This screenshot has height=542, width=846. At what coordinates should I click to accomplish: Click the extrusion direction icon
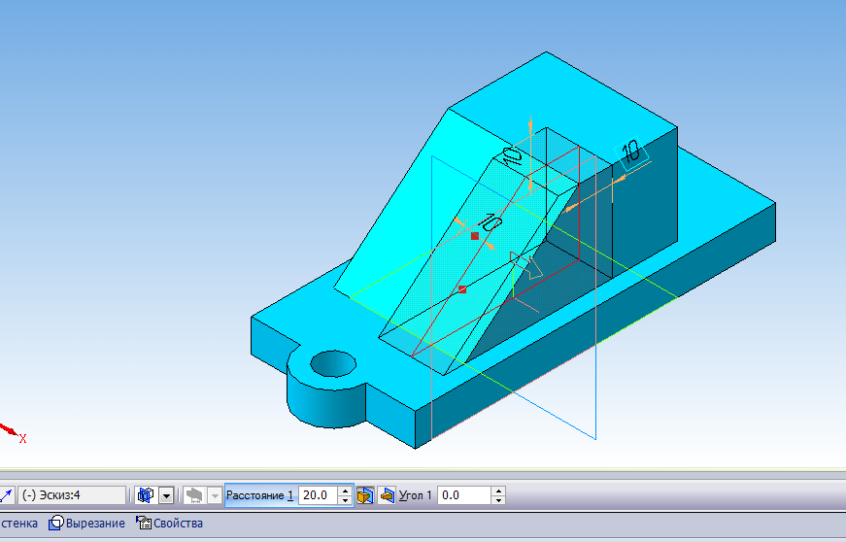coord(146,495)
